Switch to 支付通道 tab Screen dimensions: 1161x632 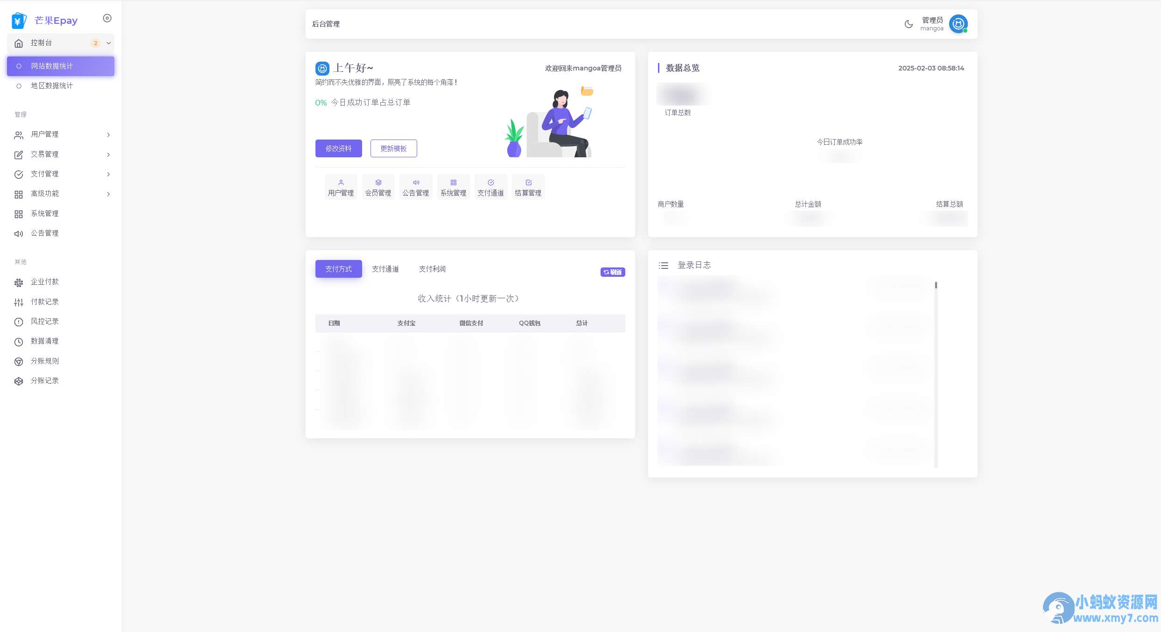coord(385,269)
